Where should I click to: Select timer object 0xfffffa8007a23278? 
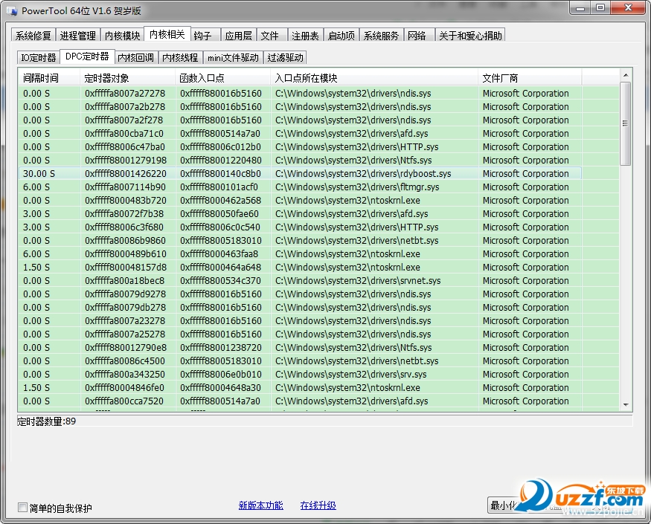(x=125, y=320)
